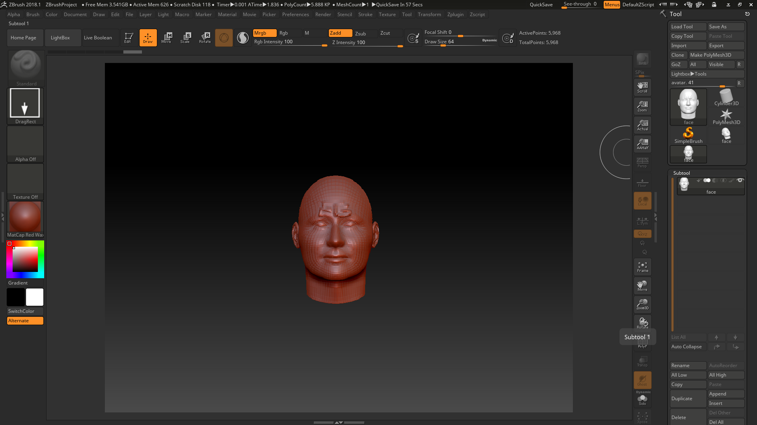
Task: Select the Scale tool in the top toolbar
Action: pyautogui.click(x=185, y=37)
